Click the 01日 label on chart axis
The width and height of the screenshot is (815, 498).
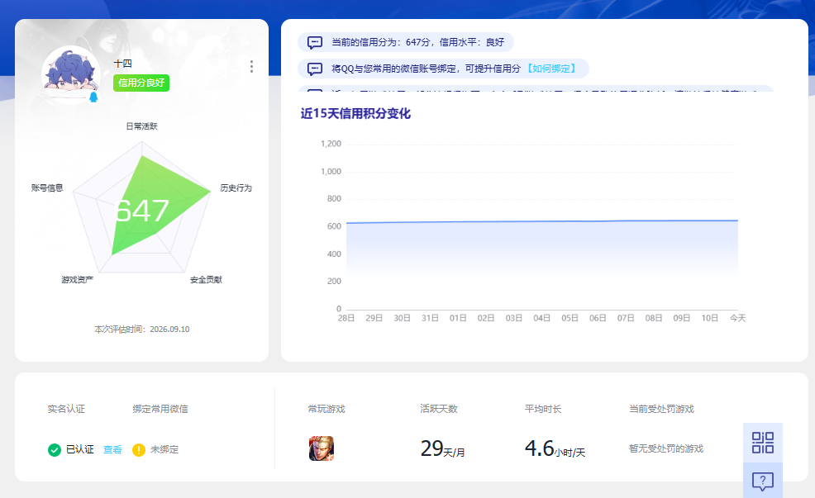click(x=458, y=318)
